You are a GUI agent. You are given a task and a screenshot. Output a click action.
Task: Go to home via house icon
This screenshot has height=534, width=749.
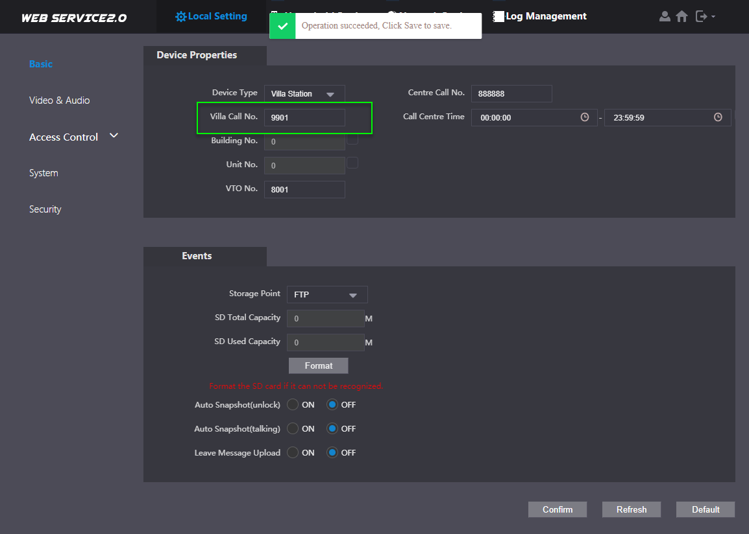[x=681, y=16]
